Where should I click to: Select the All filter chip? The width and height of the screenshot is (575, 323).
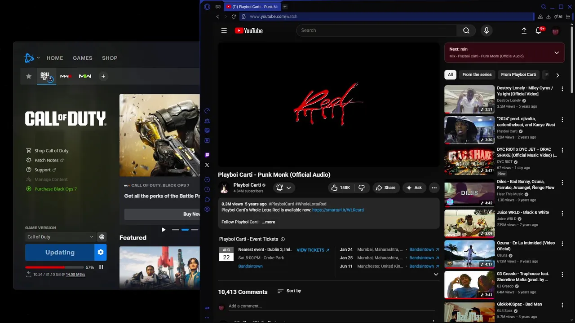[450, 74]
